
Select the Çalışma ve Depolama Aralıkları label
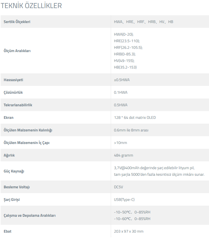tap(30, 216)
